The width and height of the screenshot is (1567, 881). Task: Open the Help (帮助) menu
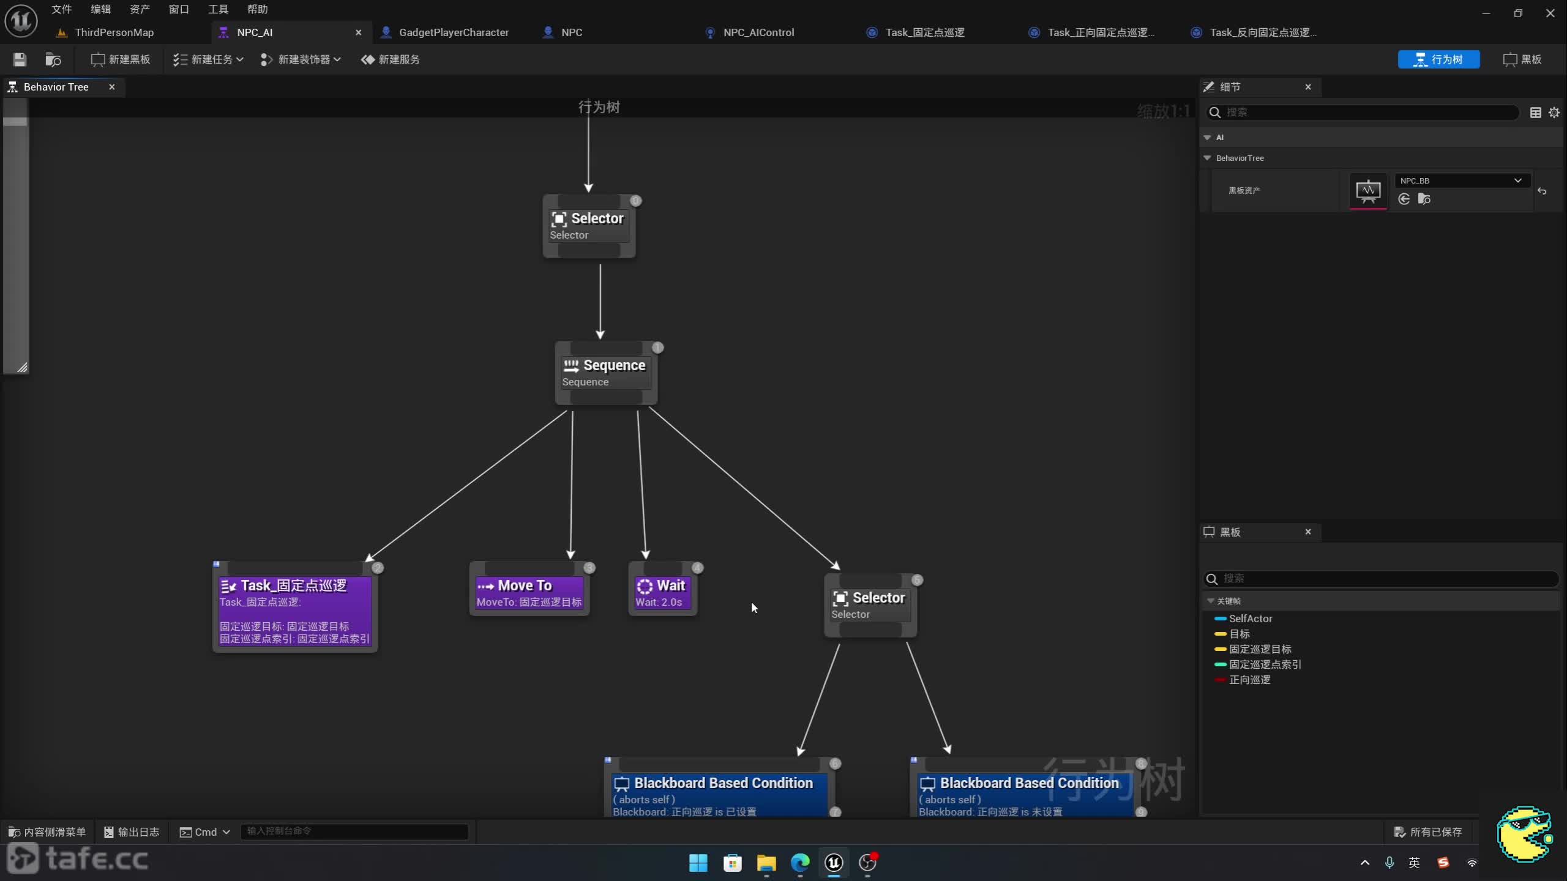point(257,9)
